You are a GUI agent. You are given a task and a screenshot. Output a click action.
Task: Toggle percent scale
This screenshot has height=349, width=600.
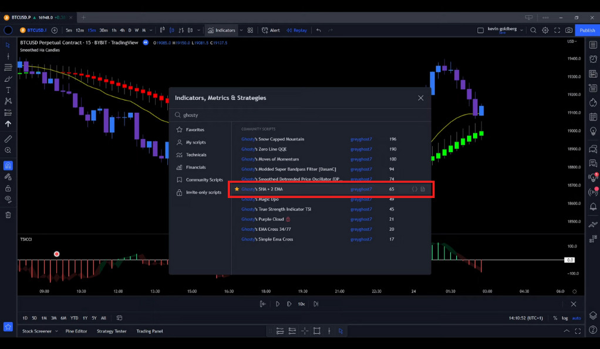click(555, 318)
